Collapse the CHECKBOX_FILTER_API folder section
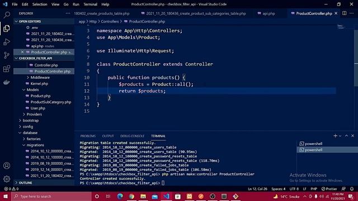 [44, 58]
